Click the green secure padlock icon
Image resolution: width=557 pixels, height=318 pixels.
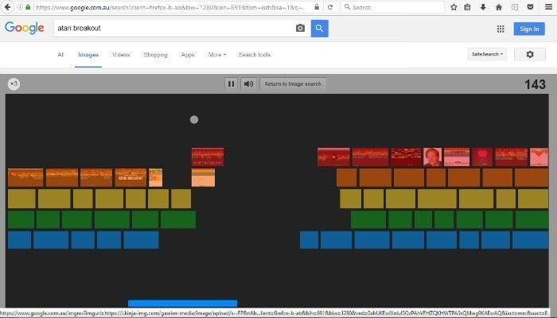pyautogui.click(x=28, y=7)
